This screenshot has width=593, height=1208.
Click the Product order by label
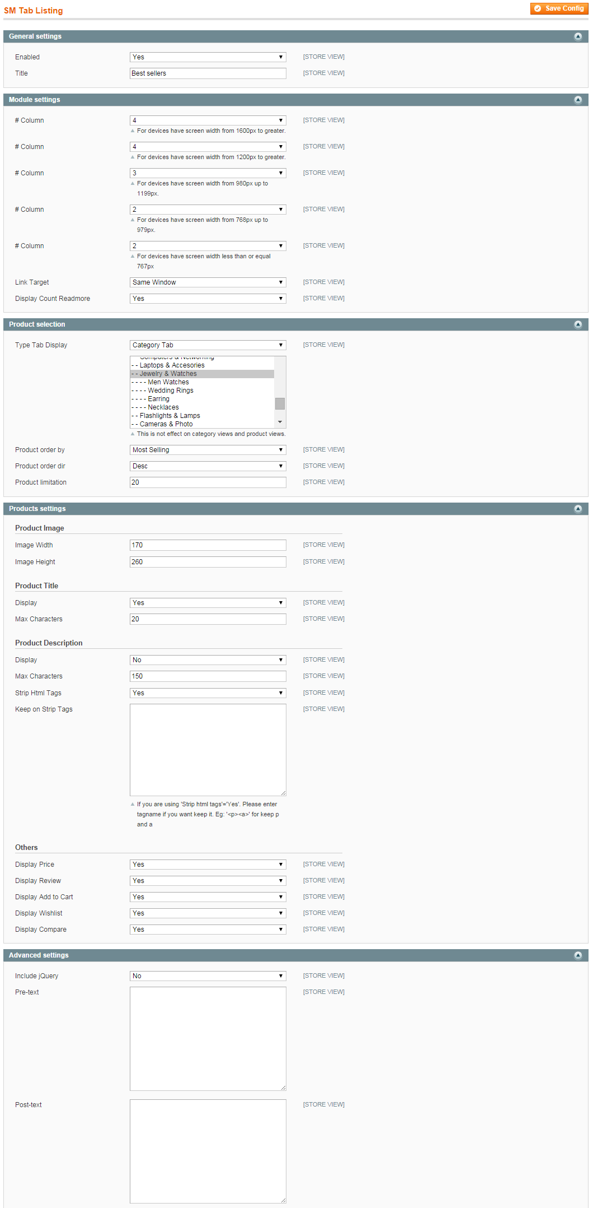coord(40,450)
